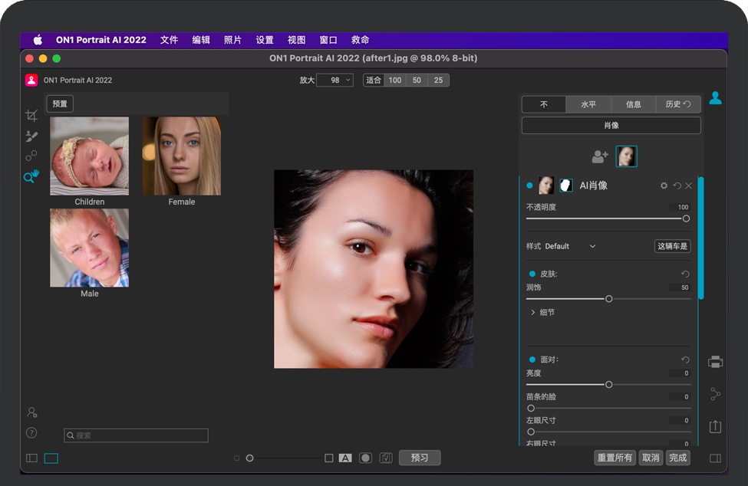Click the 不透明度 slider handle
This screenshot has width=748, height=486.
tap(686, 218)
